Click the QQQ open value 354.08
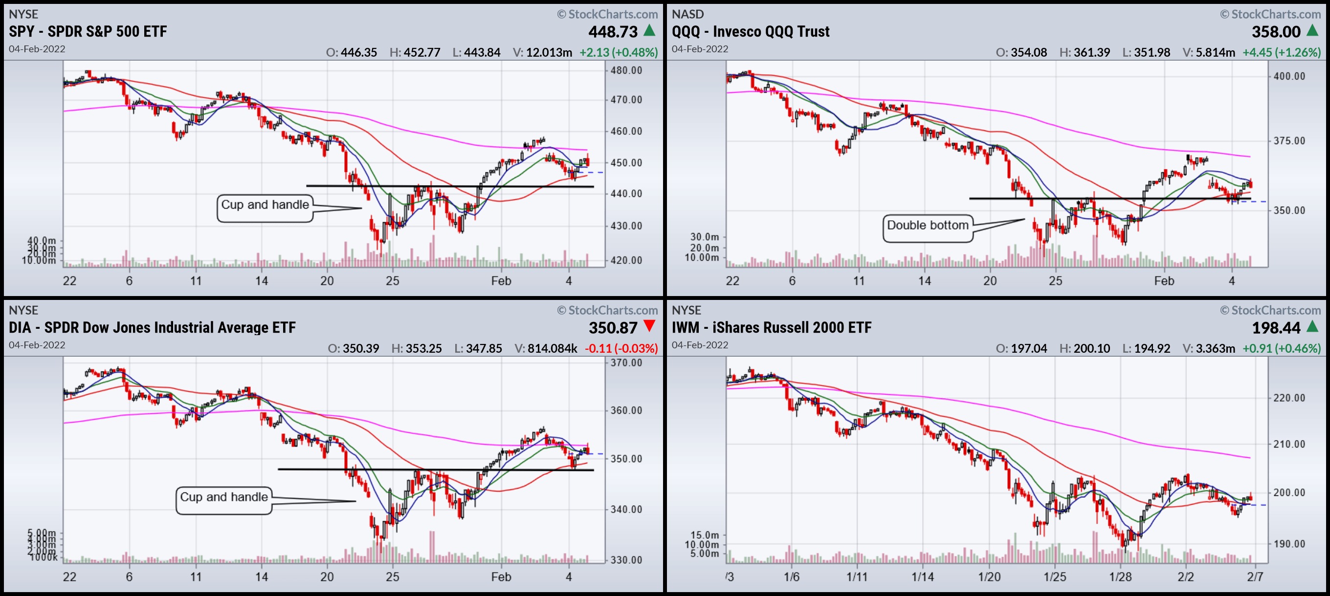The width and height of the screenshot is (1330, 596). pos(1028,53)
